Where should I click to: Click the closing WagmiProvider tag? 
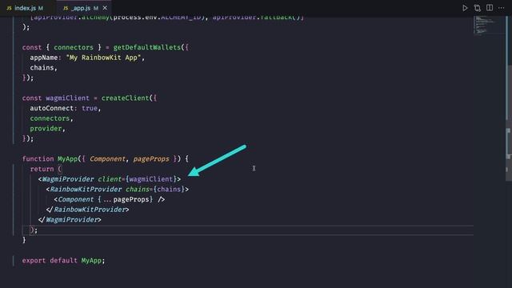[70, 219]
